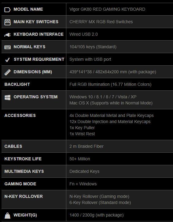Click the Full RGB Illumination value text
This screenshot has height=222, width=173.
[x=110, y=84]
